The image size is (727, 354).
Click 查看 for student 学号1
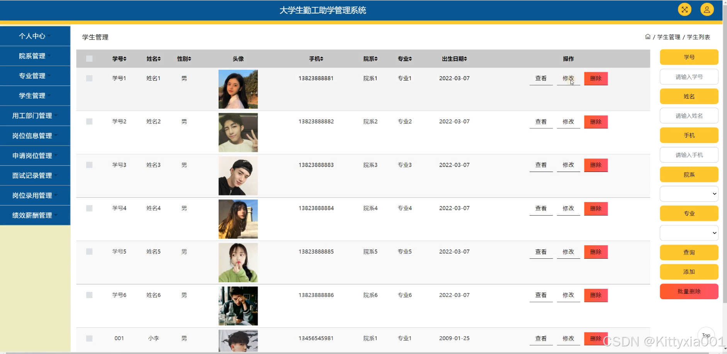[x=541, y=78]
